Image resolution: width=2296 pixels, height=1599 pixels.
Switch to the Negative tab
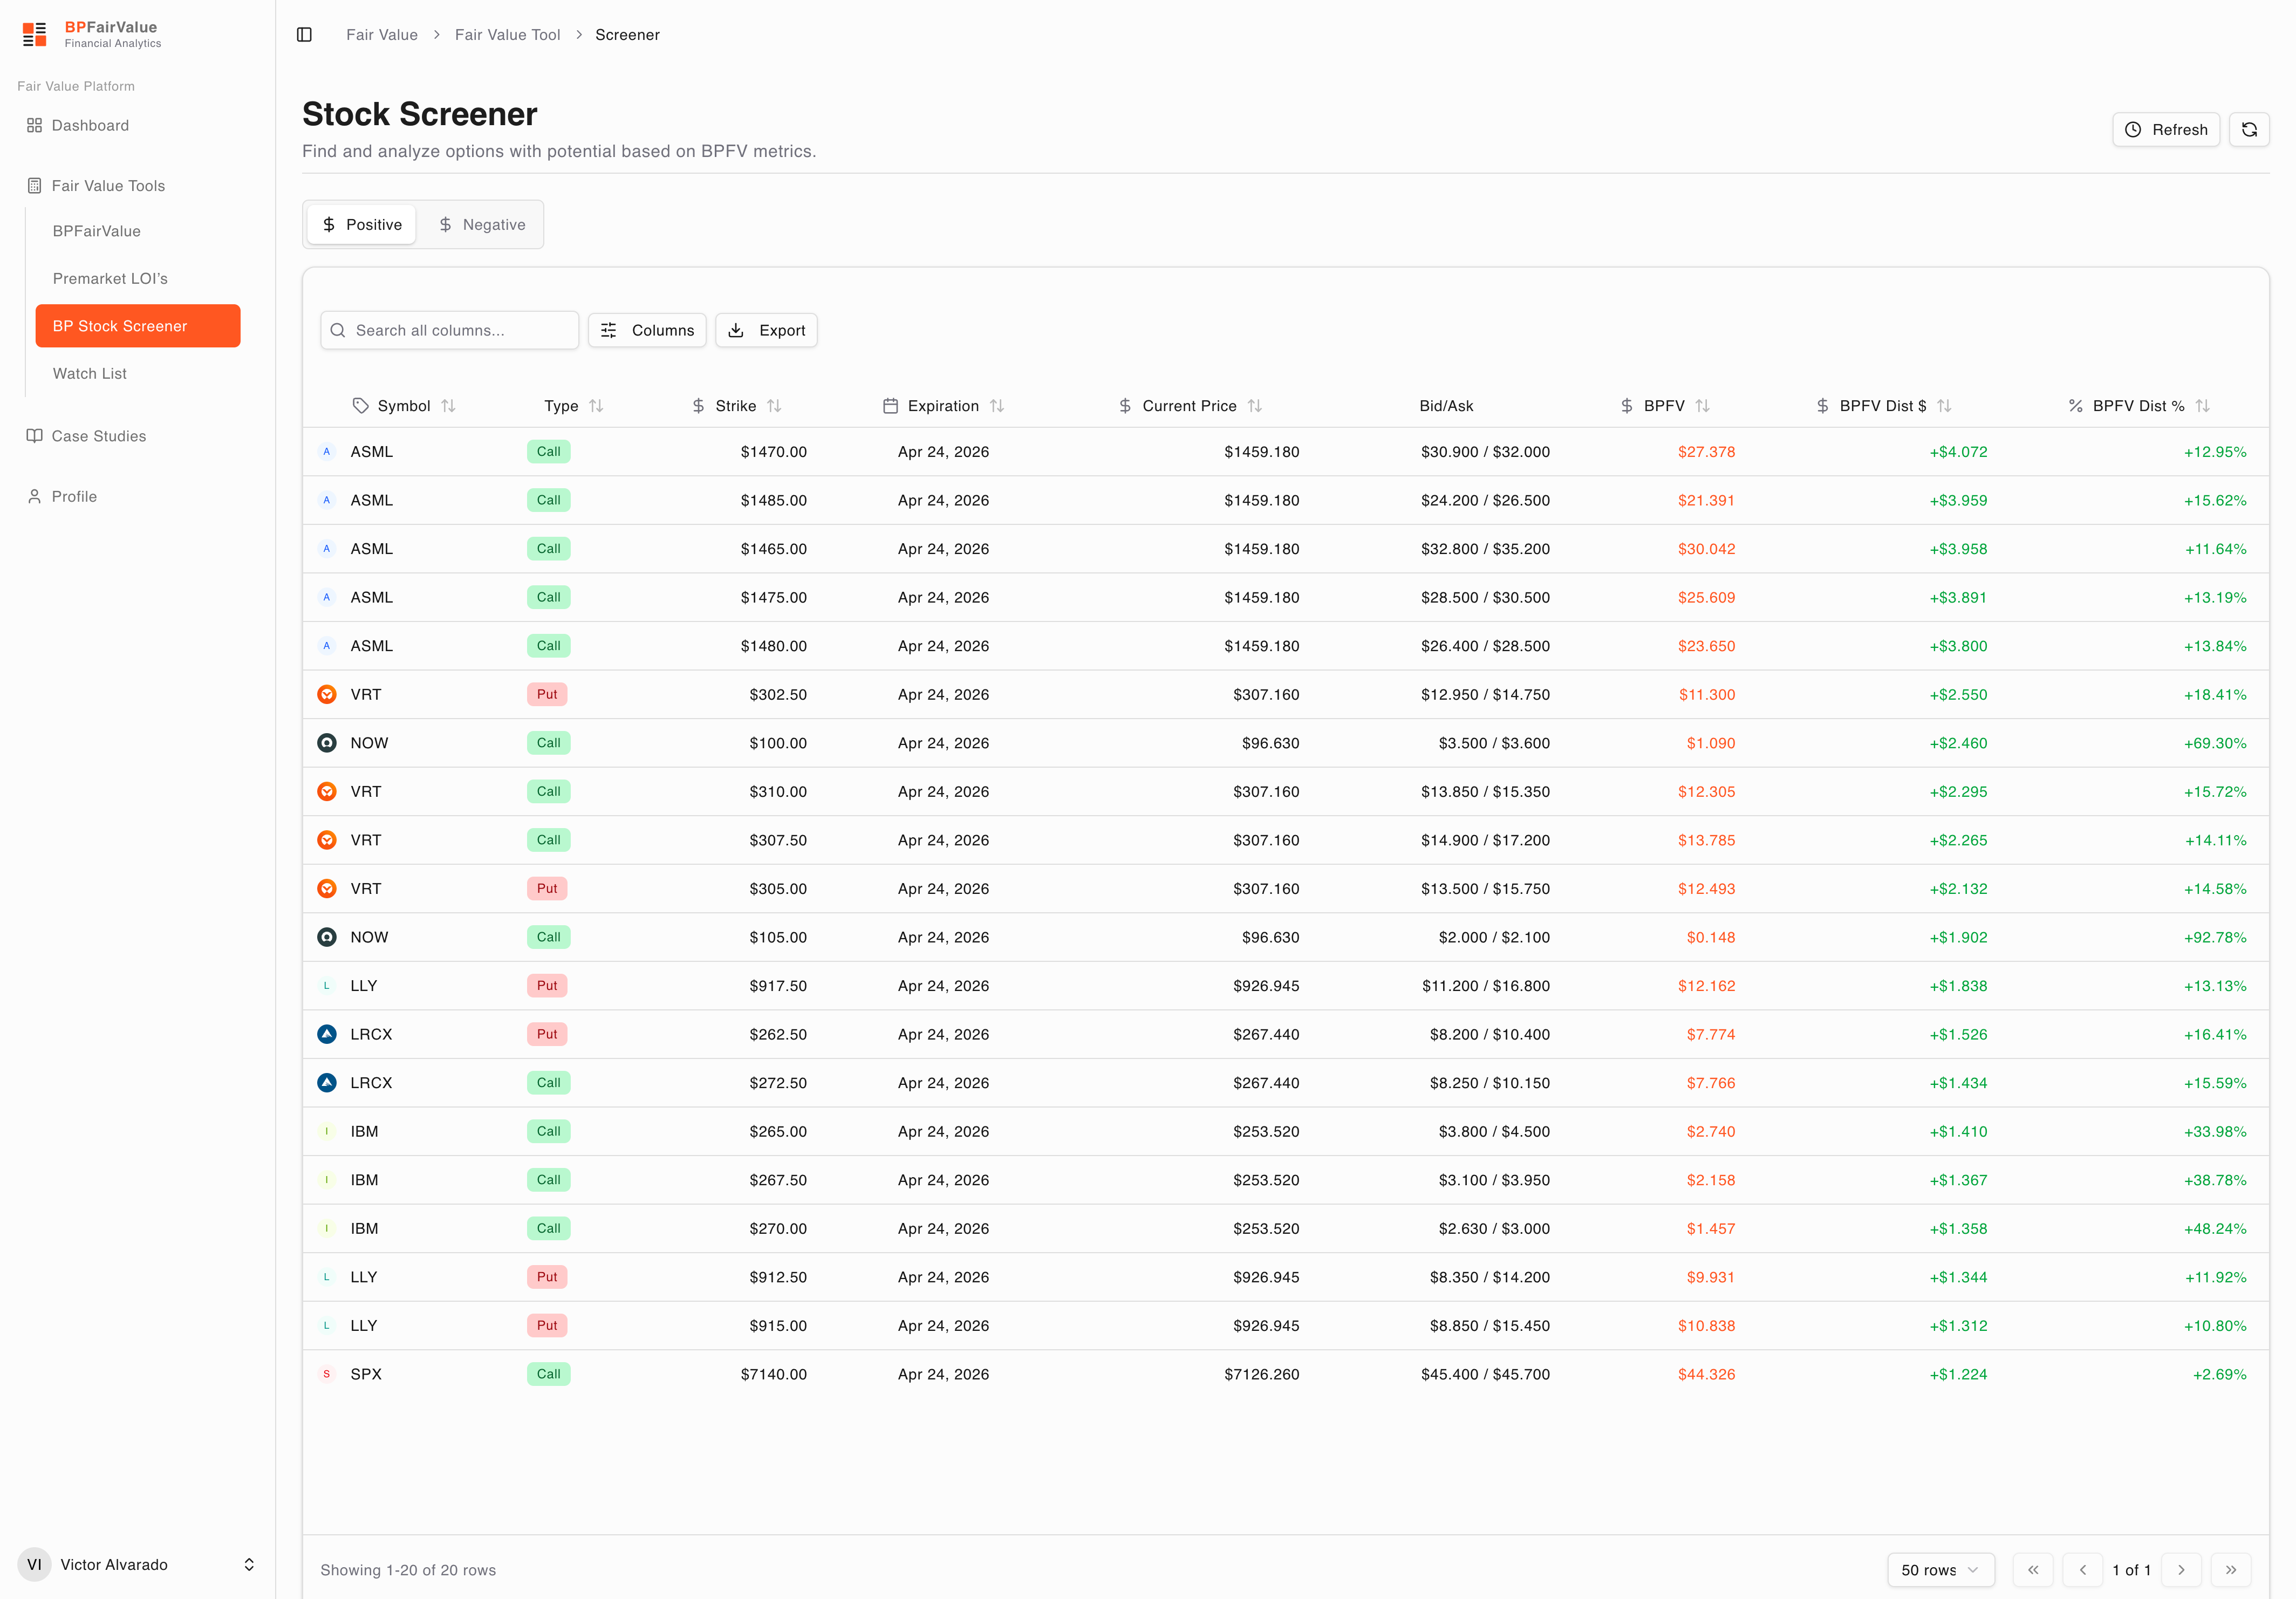pos(482,225)
